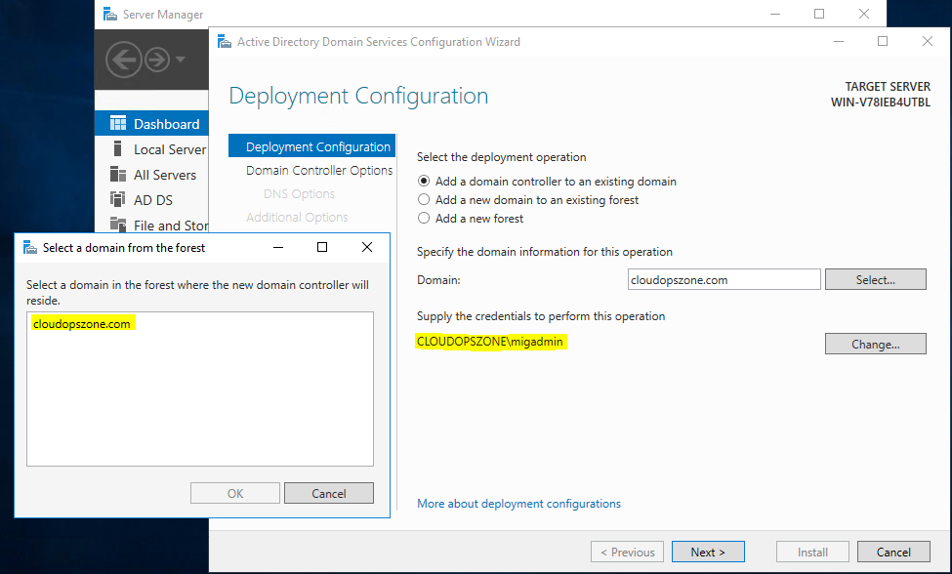Close the Server Manager window
This screenshot has width=952, height=574.
click(x=864, y=14)
